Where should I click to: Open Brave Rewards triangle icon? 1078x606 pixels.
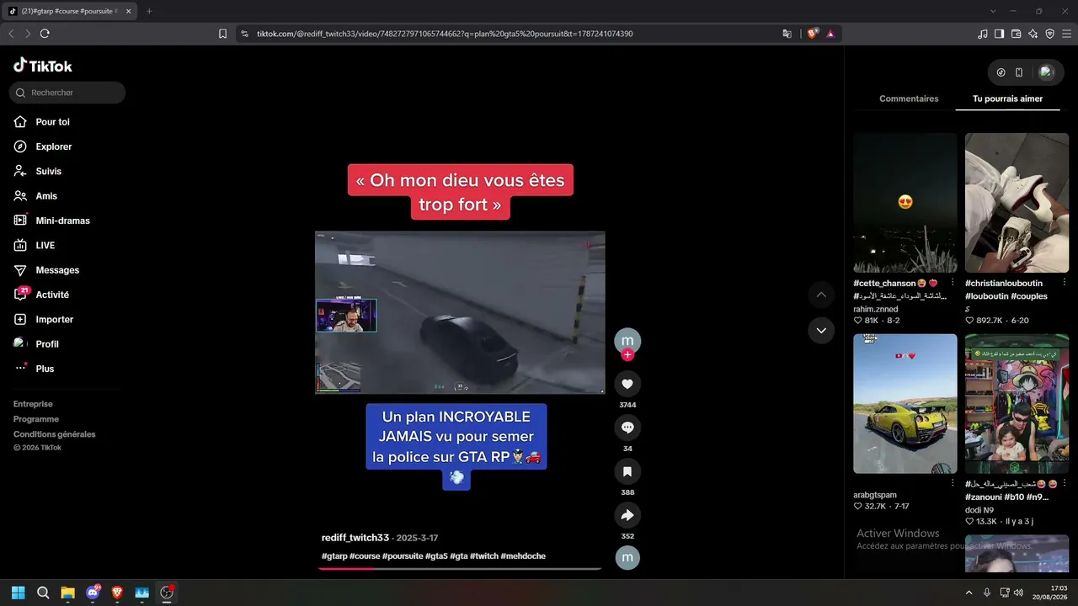(830, 34)
